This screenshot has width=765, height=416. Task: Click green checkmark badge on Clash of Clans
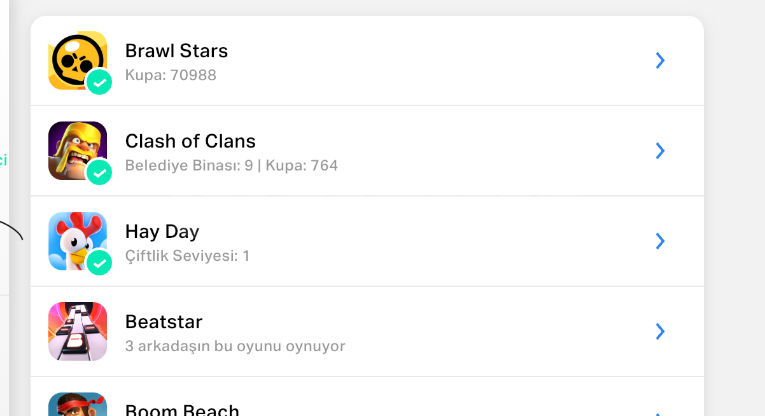click(99, 172)
